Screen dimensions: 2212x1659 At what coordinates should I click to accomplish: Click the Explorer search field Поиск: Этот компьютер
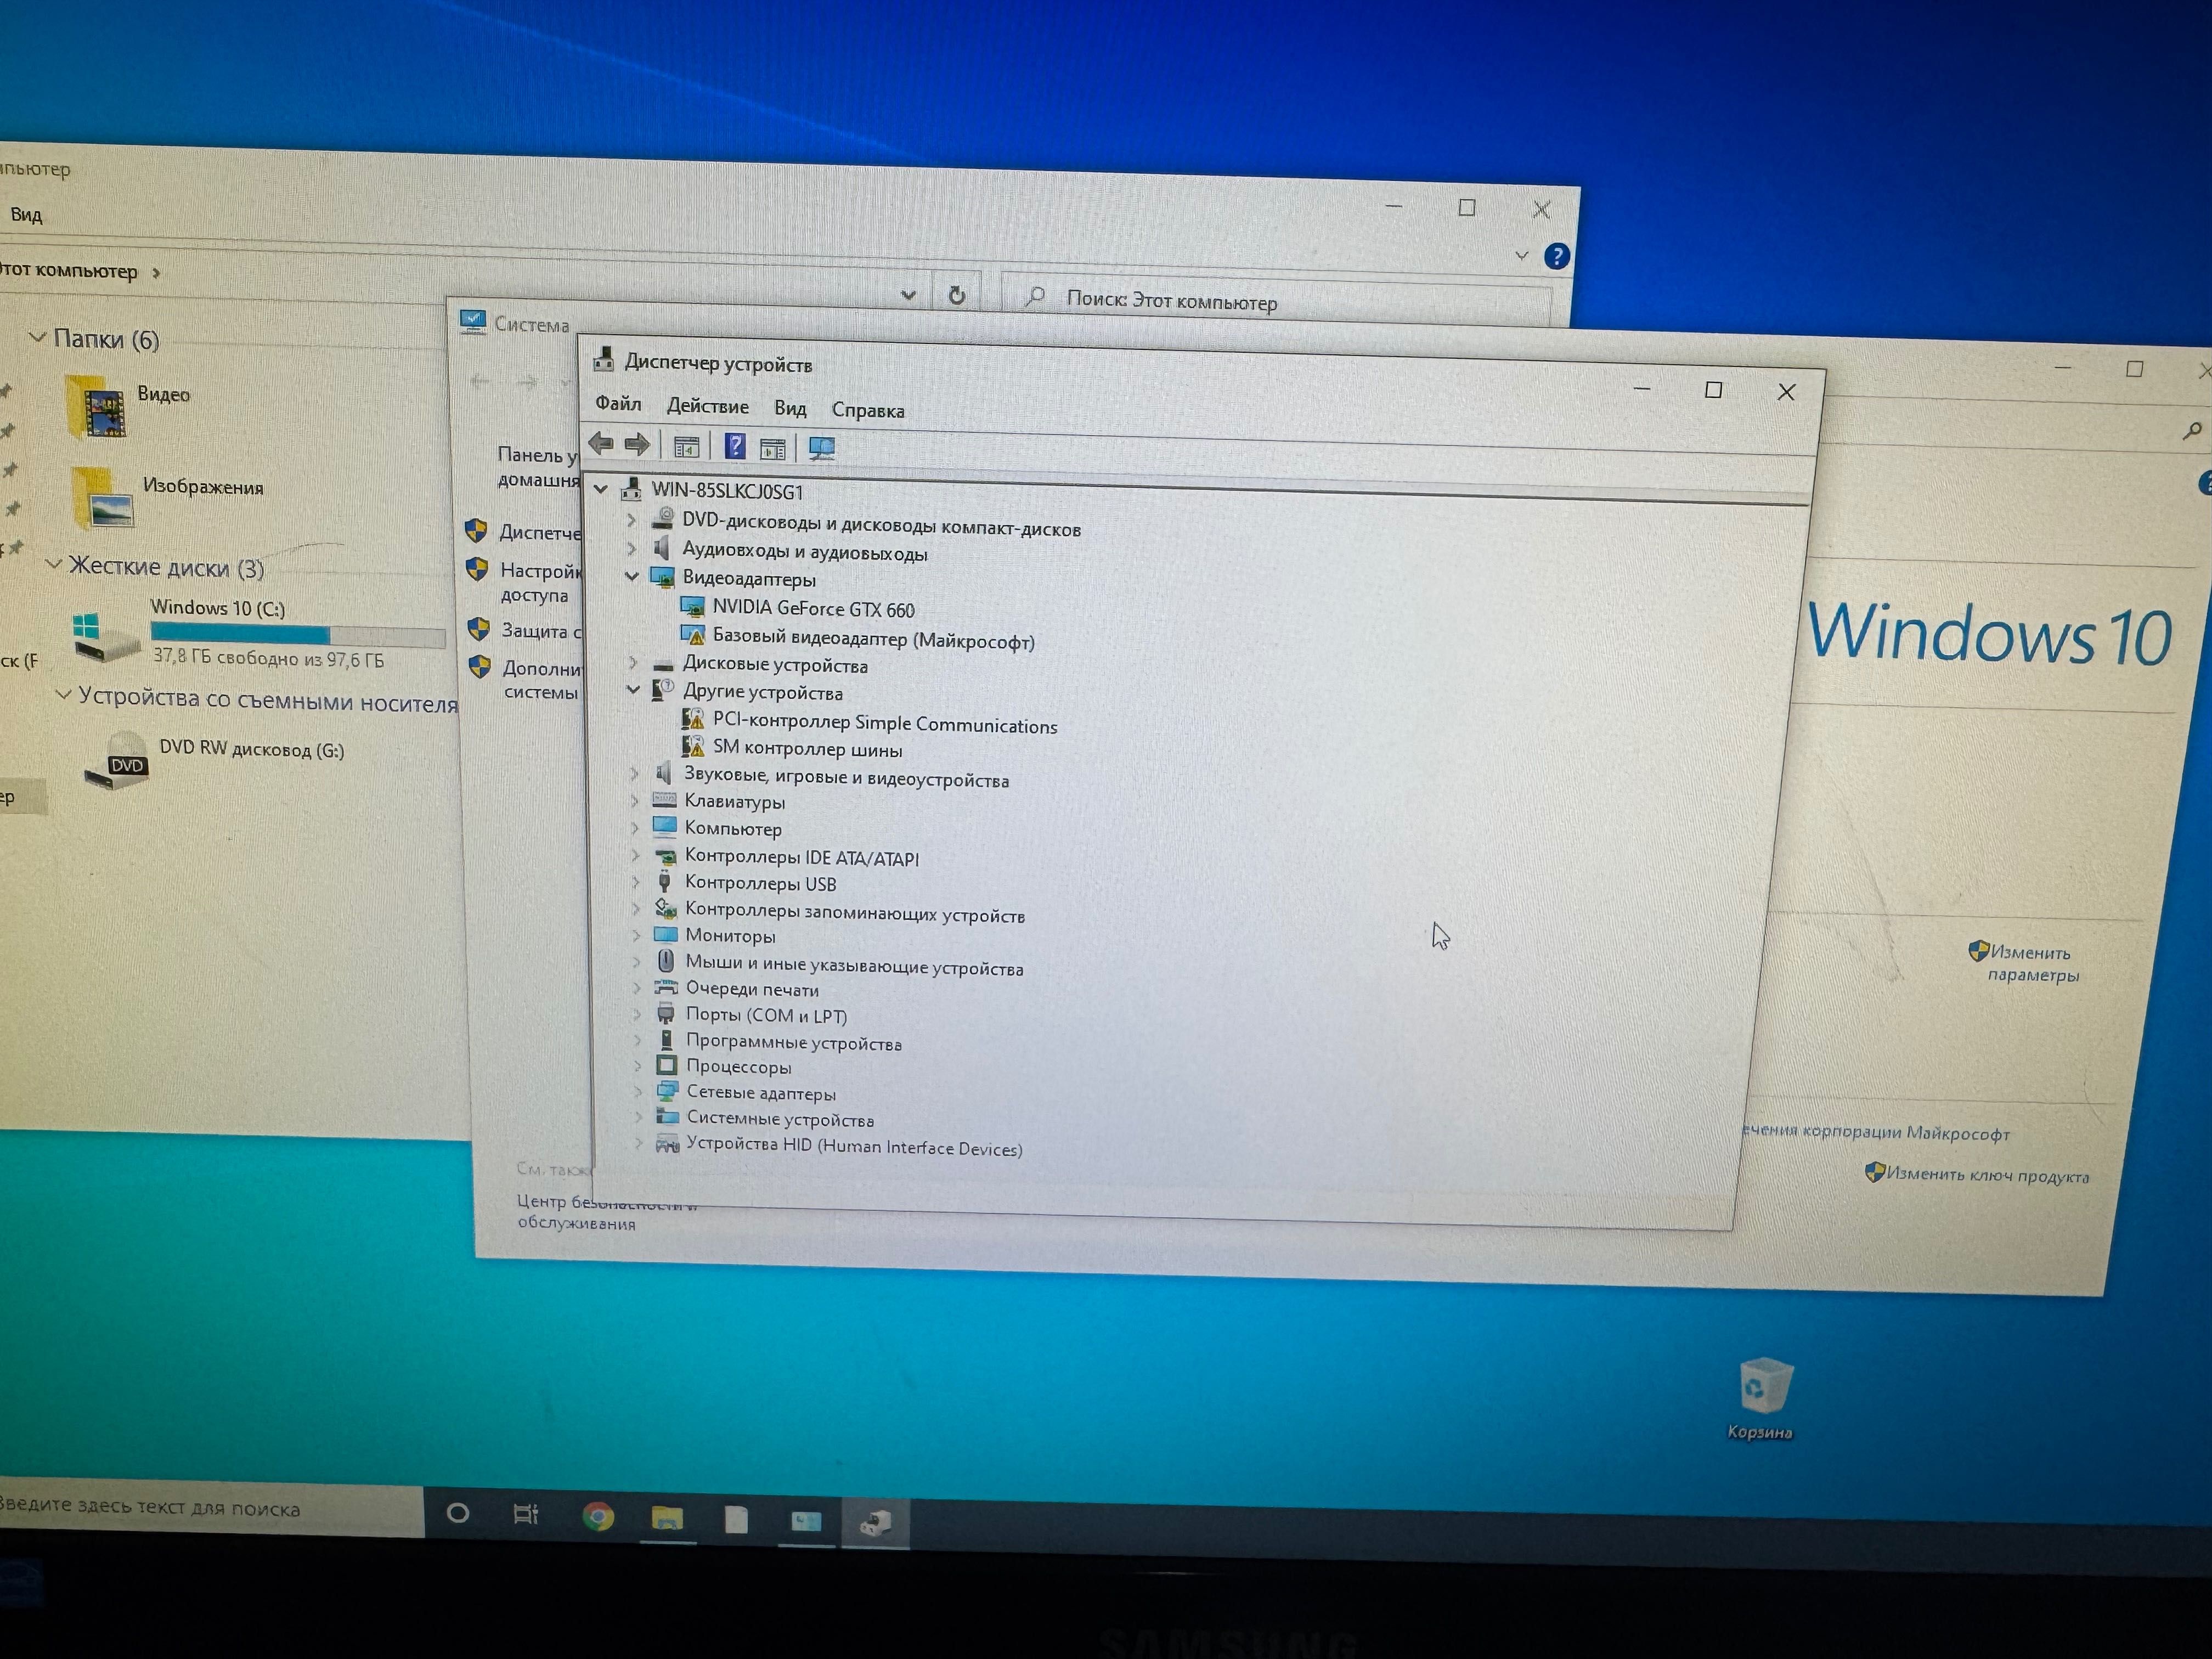click(1277, 300)
